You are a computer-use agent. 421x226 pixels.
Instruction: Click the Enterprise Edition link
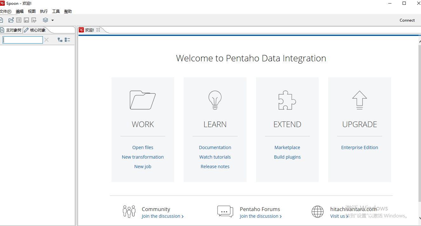point(360,147)
